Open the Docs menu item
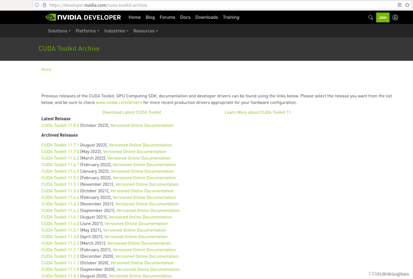The image size is (413, 279). pos(185,17)
